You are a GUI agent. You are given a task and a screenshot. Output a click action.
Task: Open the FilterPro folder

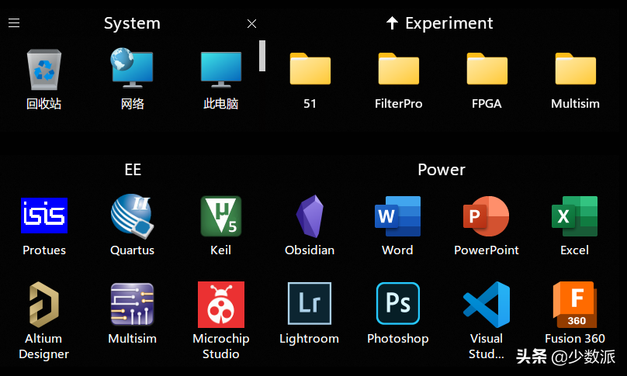398,69
